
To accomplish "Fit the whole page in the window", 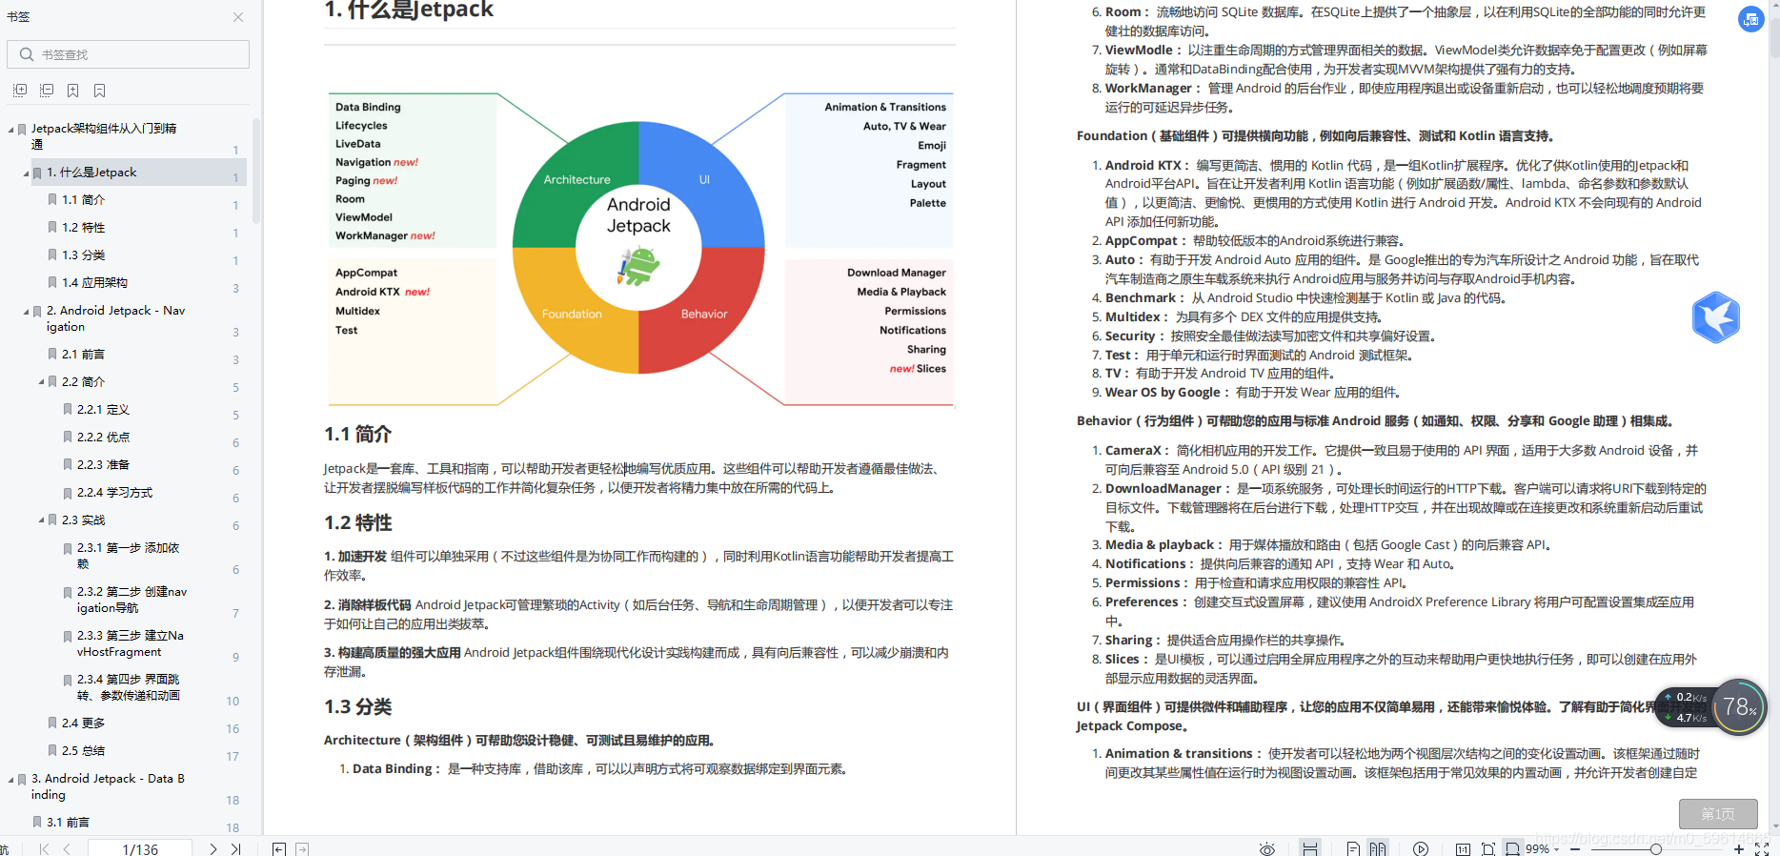I will [x=1487, y=848].
